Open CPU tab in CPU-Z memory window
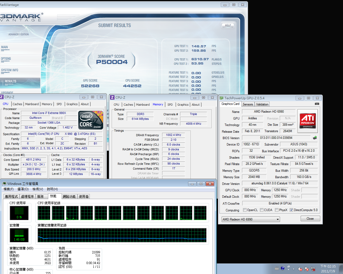The height and width of the screenshot is (274, 343). point(116,105)
